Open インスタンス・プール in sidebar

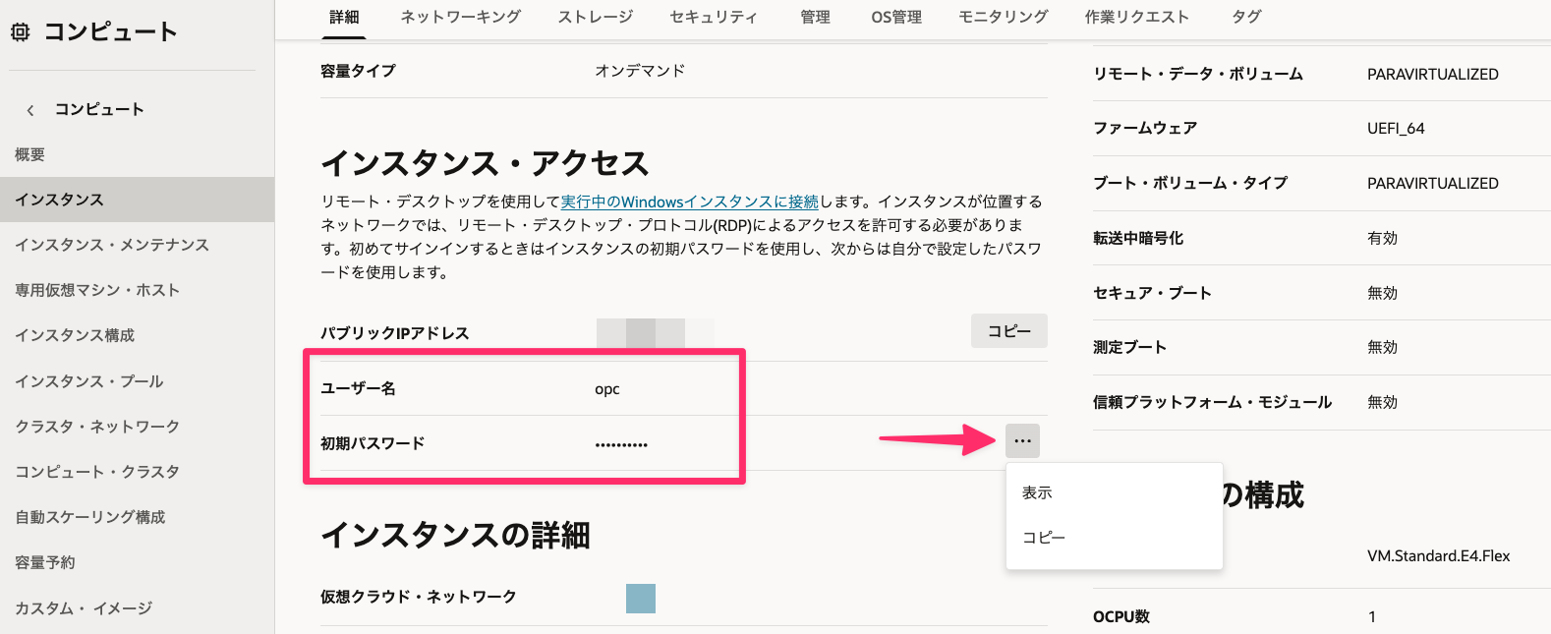pos(89,381)
